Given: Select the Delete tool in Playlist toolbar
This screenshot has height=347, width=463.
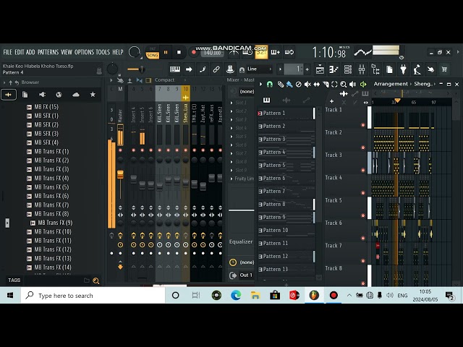Looking at the screenshot, I should pyautogui.click(x=298, y=85).
